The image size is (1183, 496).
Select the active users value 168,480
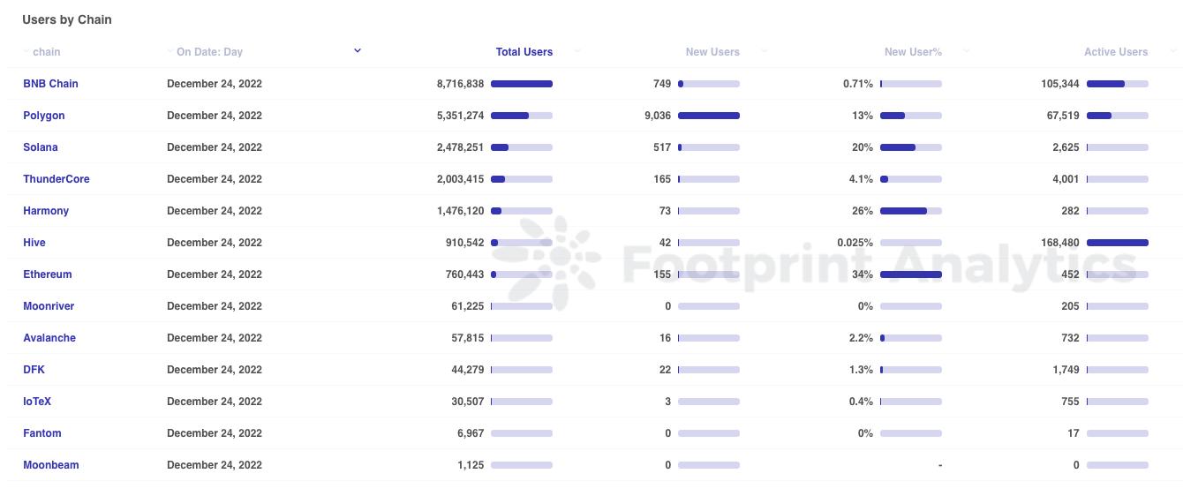point(1060,243)
